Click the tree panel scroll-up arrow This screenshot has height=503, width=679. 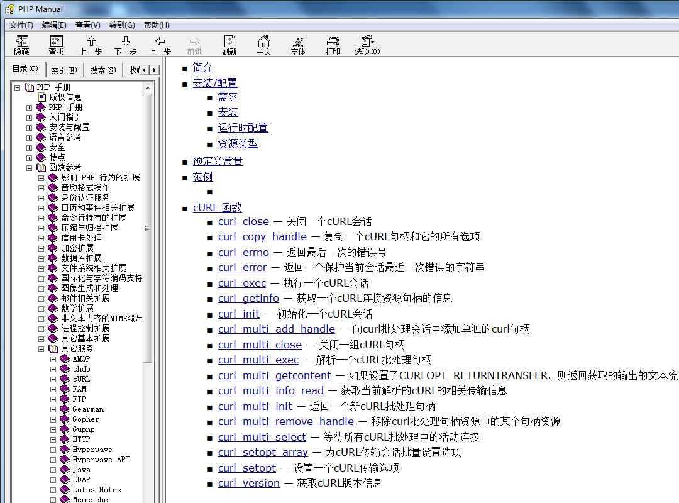[x=148, y=88]
